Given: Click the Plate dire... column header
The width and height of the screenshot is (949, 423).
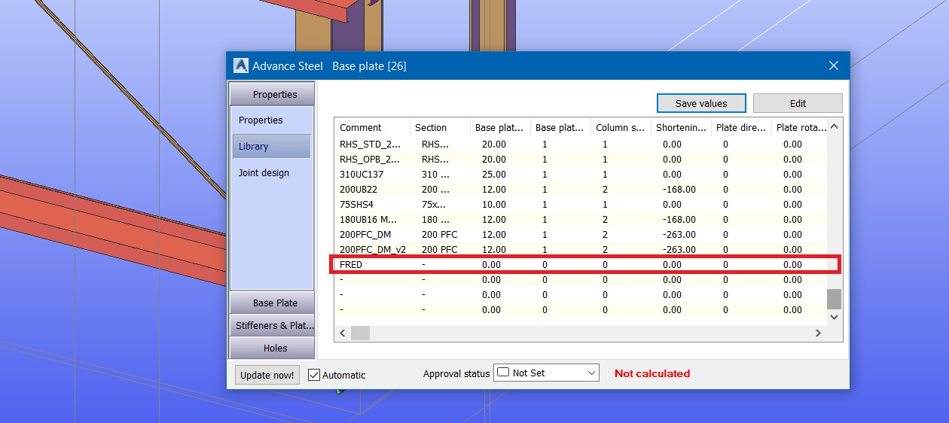Looking at the screenshot, I should tap(741, 127).
